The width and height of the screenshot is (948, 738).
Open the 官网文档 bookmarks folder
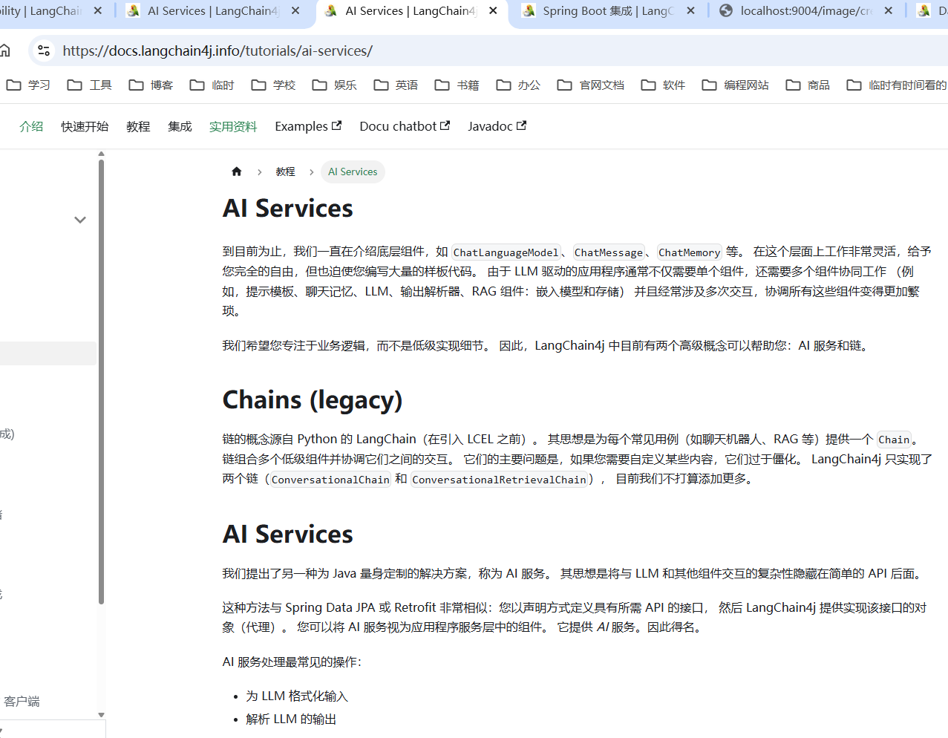coord(601,85)
